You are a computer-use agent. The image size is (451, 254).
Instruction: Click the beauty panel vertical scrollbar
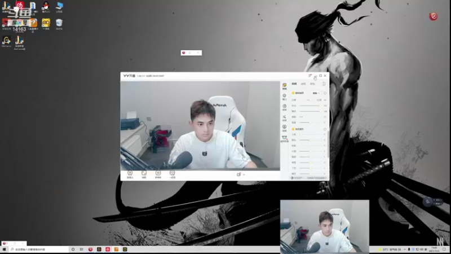[x=328, y=144]
